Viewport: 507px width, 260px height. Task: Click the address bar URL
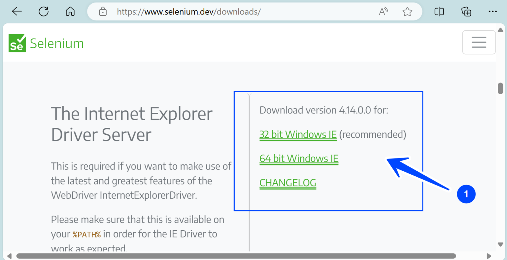tap(188, 12)
